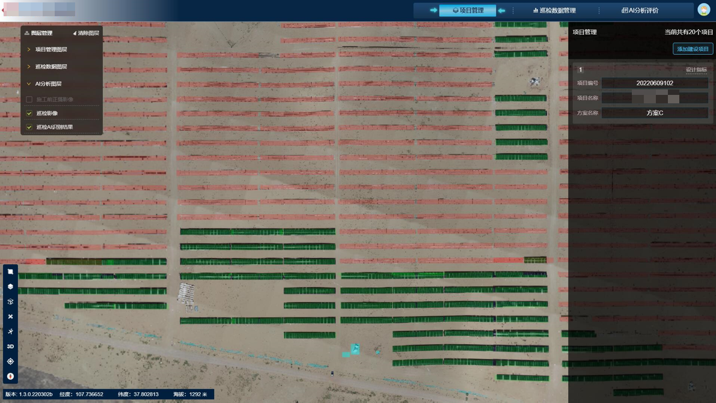Click the airplane icon in left toolbar

click(x=10, y=332)
